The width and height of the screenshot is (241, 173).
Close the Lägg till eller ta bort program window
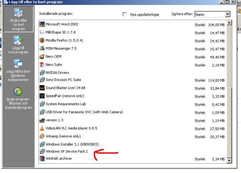[x=233, y=2]
